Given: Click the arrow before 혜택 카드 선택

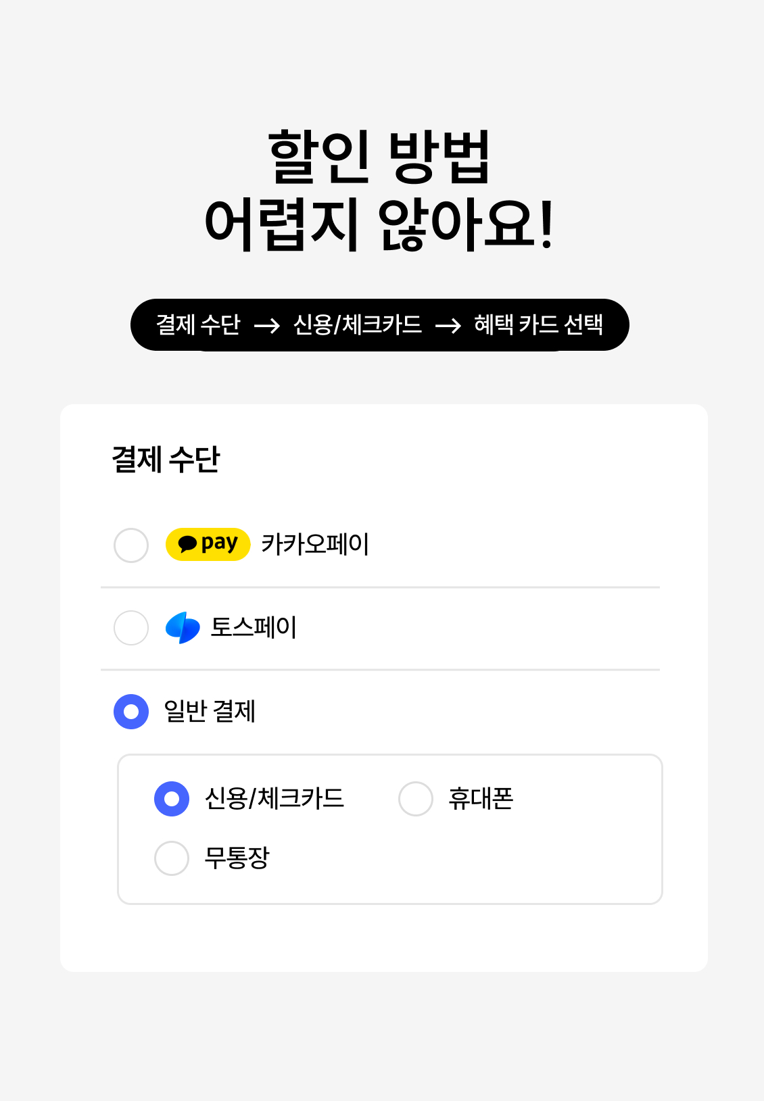Looking at the screenshot, I should (x=448, y=326).
